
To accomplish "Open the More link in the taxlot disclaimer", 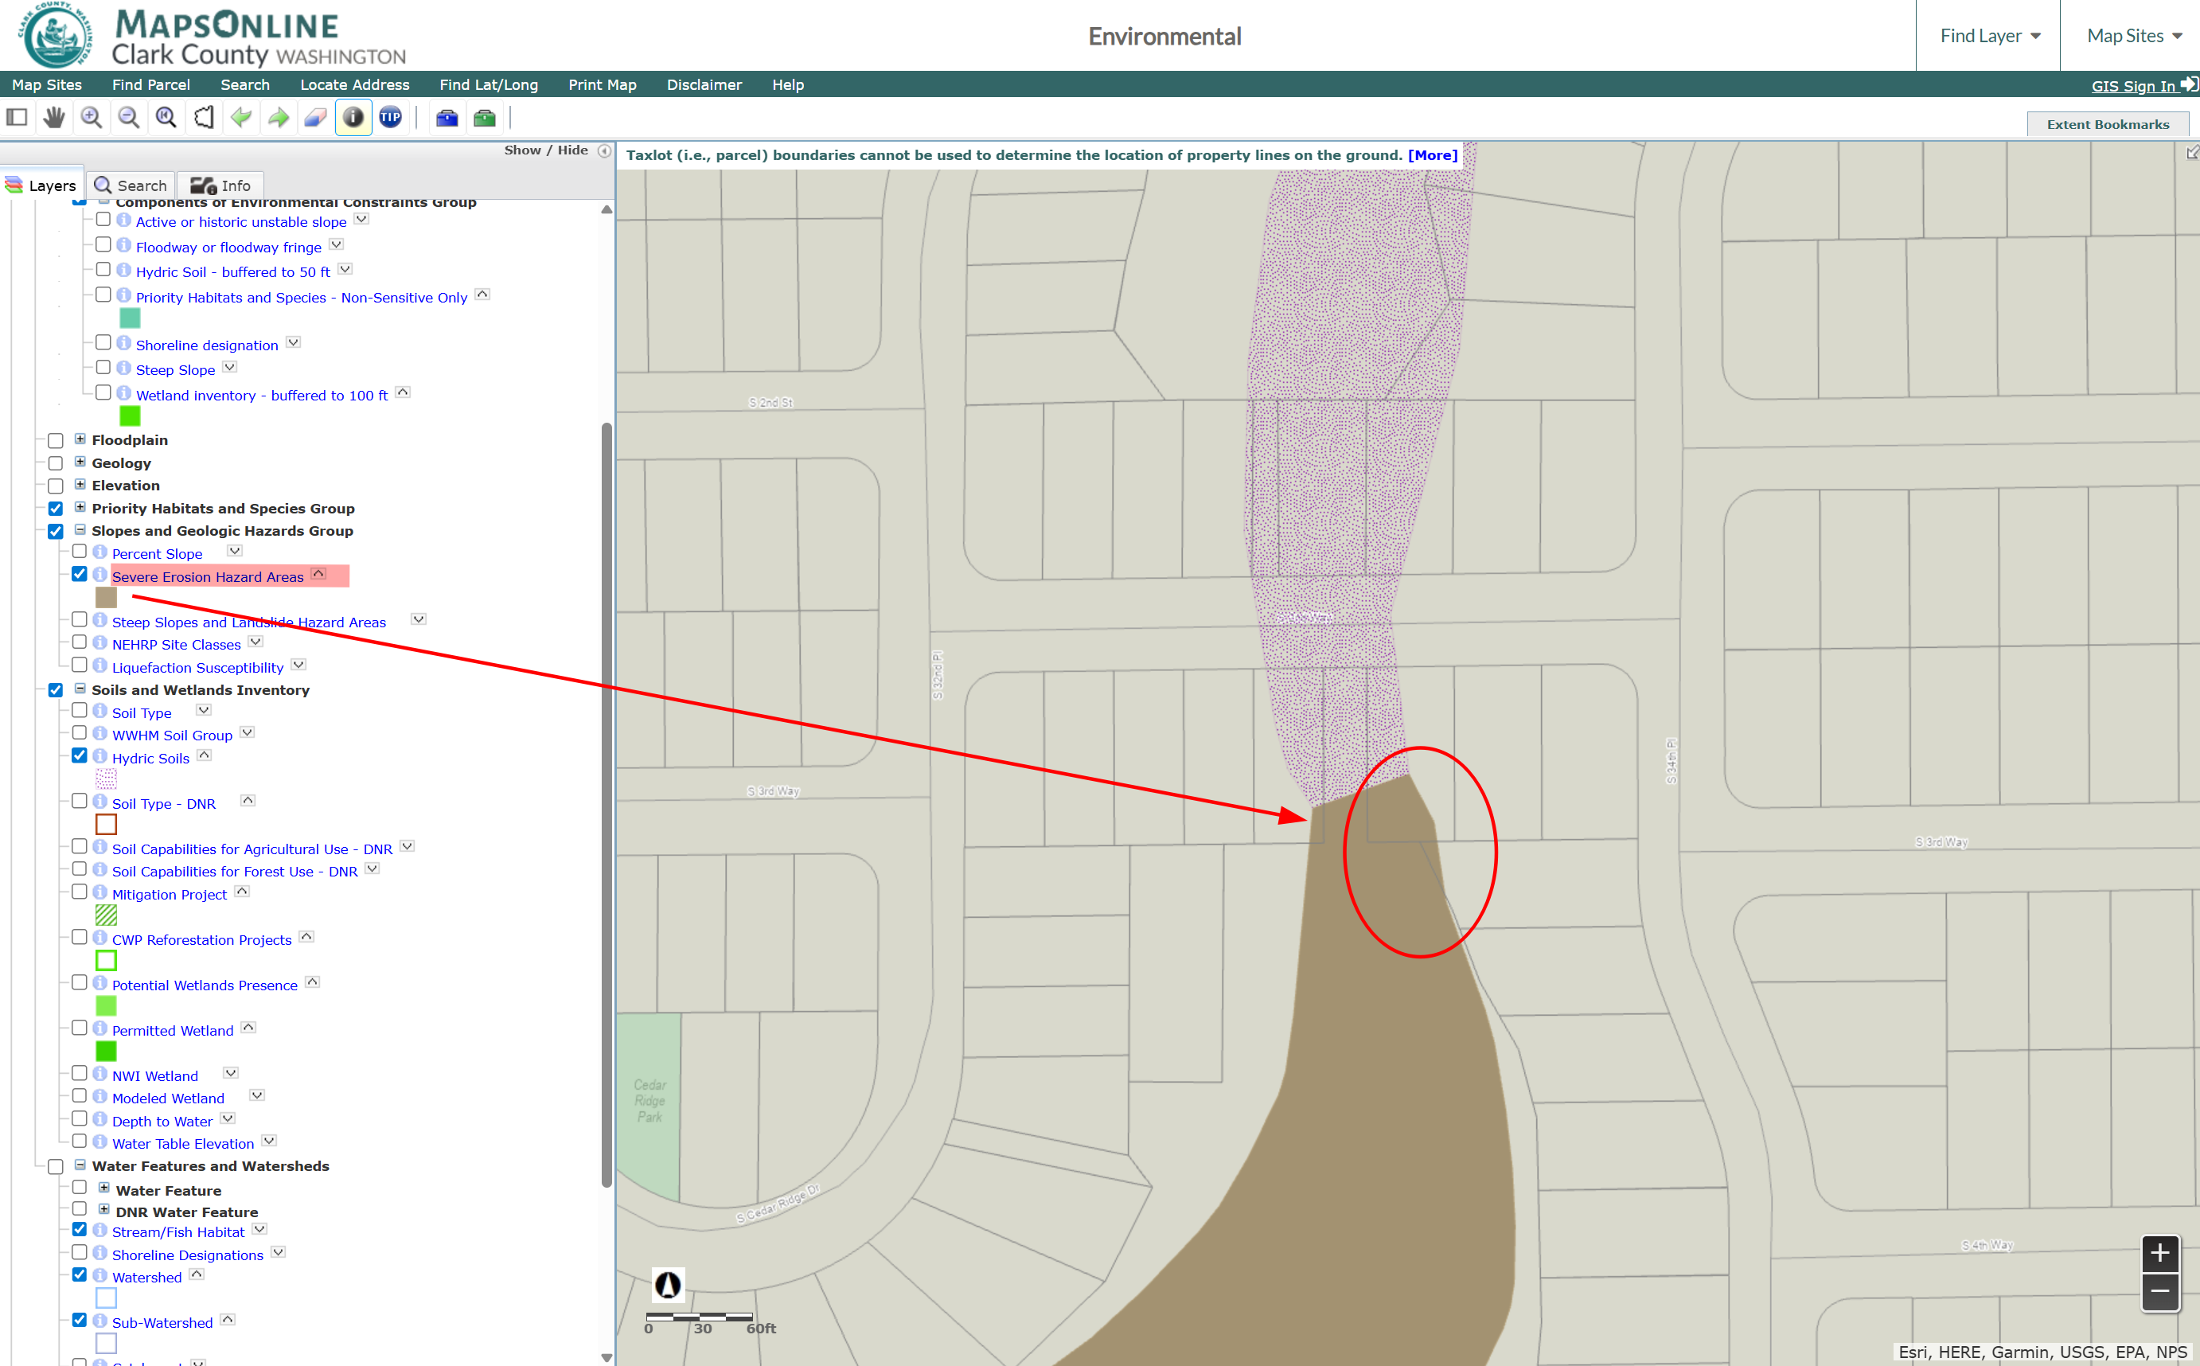I will tap(1431, 154).
